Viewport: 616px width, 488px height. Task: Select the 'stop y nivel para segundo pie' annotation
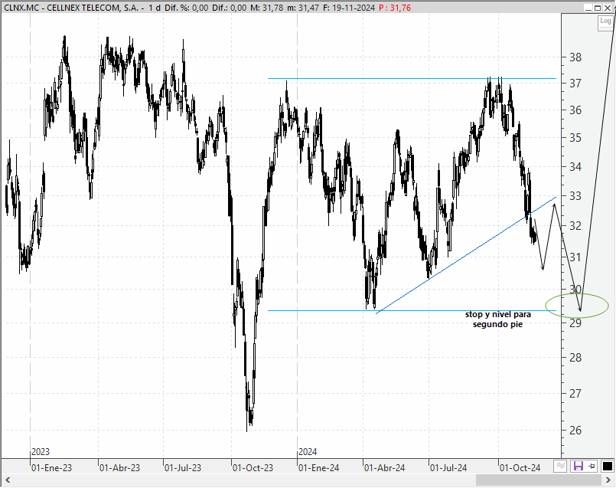click(x=497, y=319)
